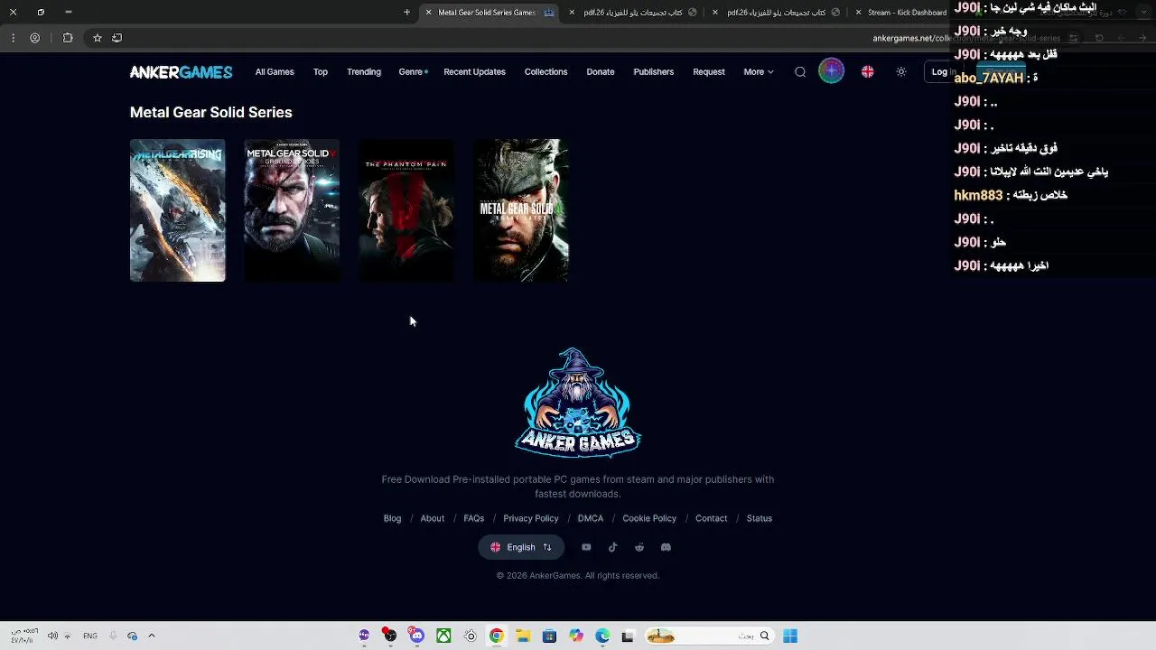Open the browser three-dot menu
The width and height of the screenshot is (1156, 650).
[13, 38]
